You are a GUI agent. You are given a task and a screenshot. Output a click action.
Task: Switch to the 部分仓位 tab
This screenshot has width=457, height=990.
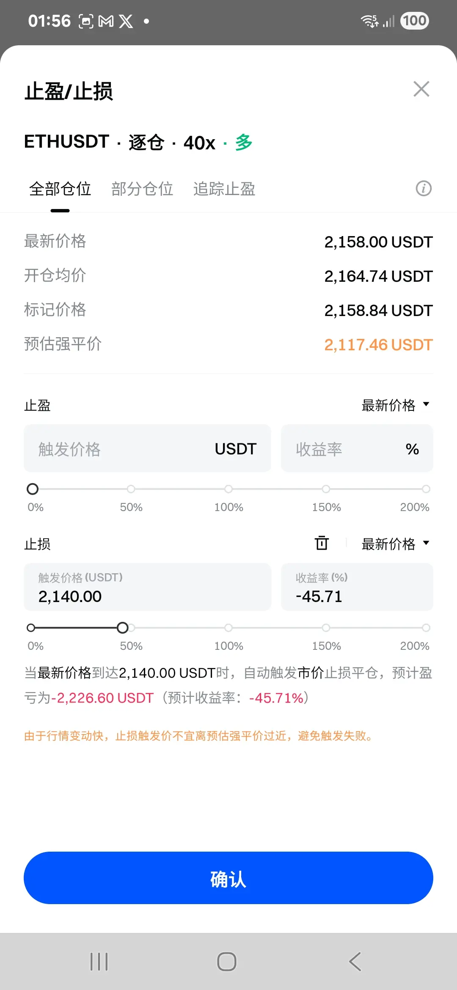point(142,189)
